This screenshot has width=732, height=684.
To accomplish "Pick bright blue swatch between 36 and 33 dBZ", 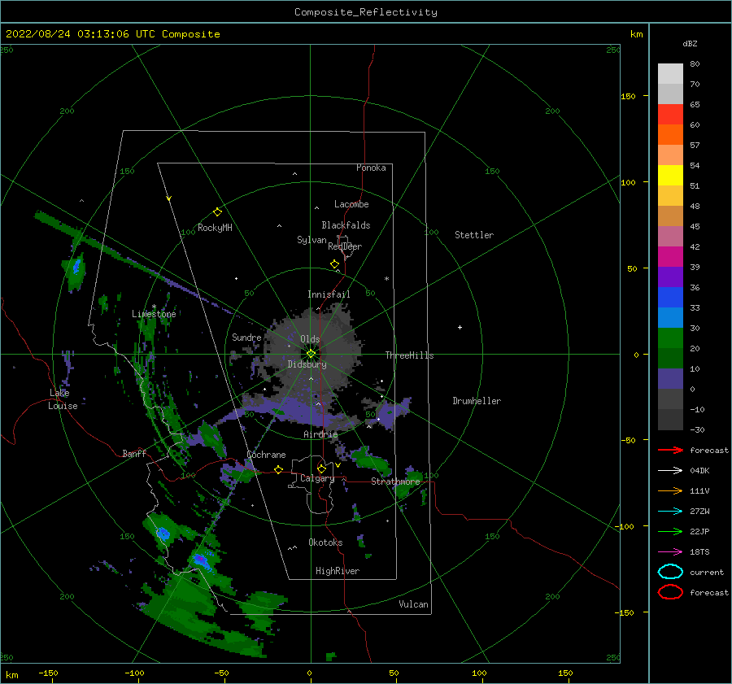I will pyautogui.click(x=670, y=298).
